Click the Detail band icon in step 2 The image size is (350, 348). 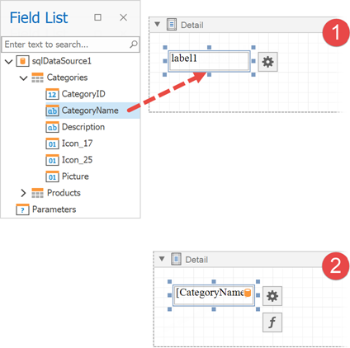pos(176,259)
